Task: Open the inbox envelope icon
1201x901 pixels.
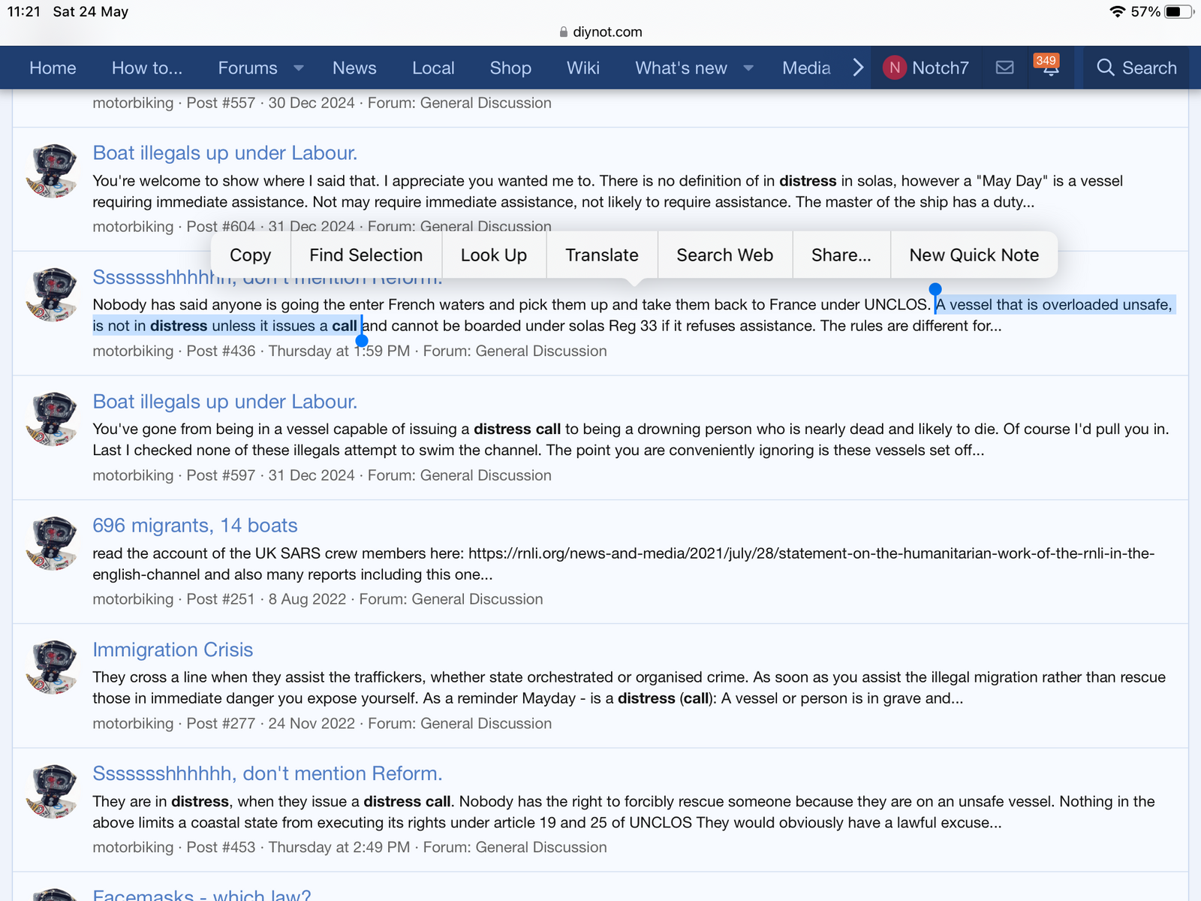Action: [x=1004, y=68]
